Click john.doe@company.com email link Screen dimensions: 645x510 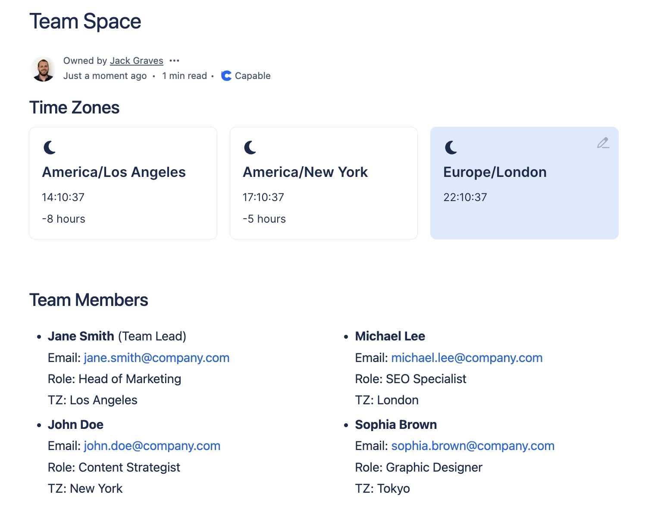point(152,446)
